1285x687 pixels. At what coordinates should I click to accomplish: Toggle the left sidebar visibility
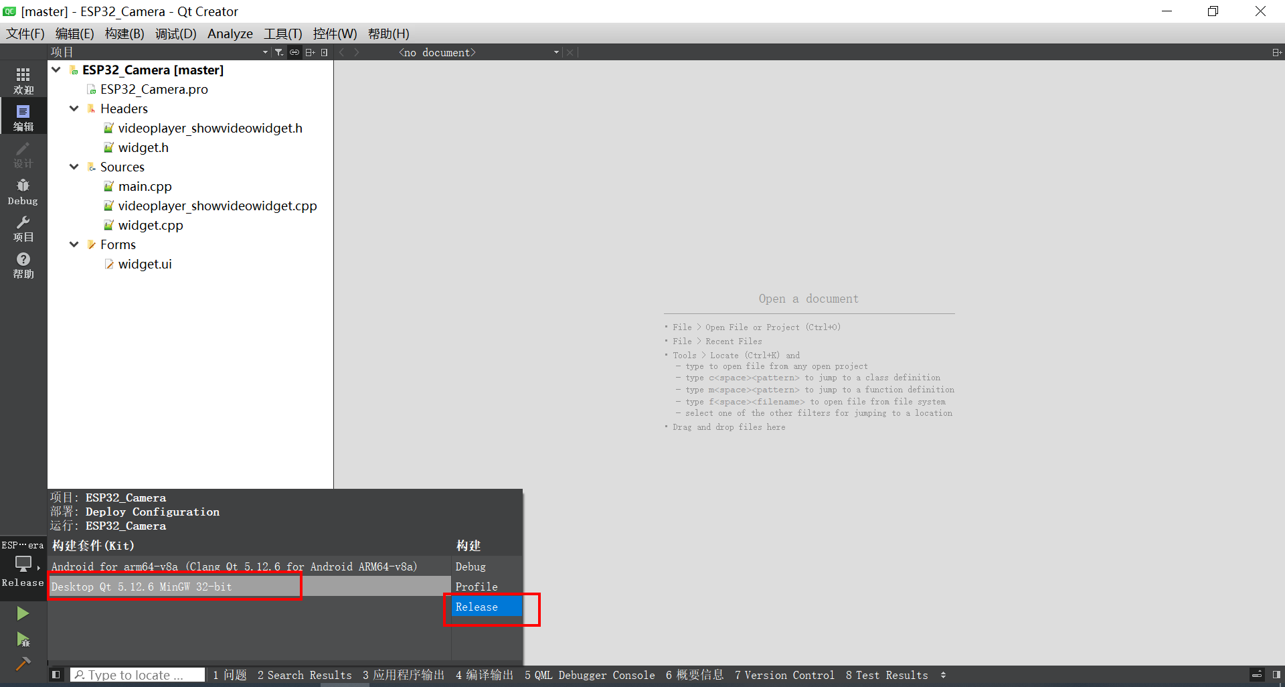coord(56,675)
